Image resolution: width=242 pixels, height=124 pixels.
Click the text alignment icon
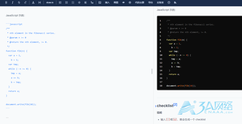tap(85, 3)
